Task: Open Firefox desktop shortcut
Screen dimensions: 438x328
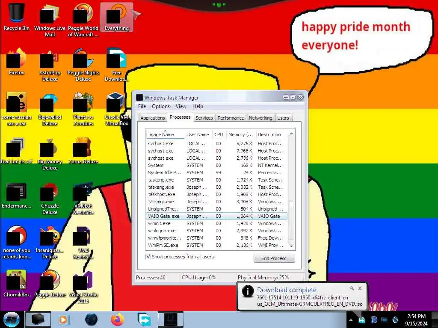Action: [17, 62]
